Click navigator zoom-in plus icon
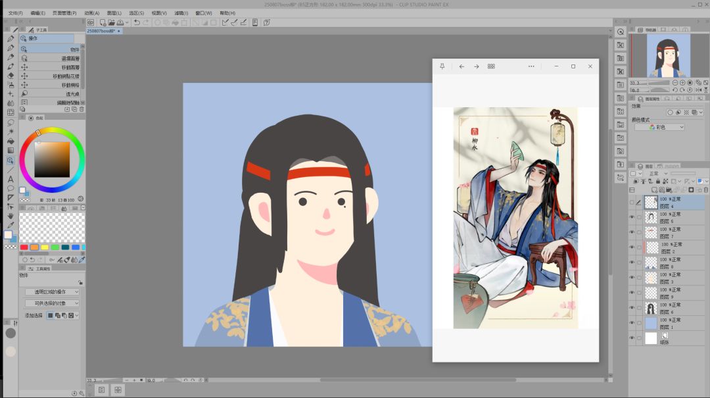This screenshot has width=710, height=398. (x=682, y=82)
